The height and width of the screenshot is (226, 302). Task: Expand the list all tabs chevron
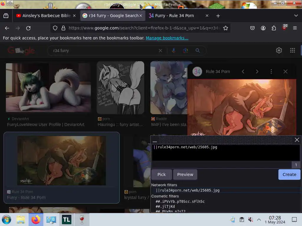tap(296, 16)
